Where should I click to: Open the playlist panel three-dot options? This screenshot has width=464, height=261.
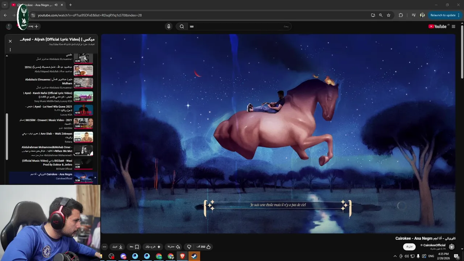coord(10,50)
